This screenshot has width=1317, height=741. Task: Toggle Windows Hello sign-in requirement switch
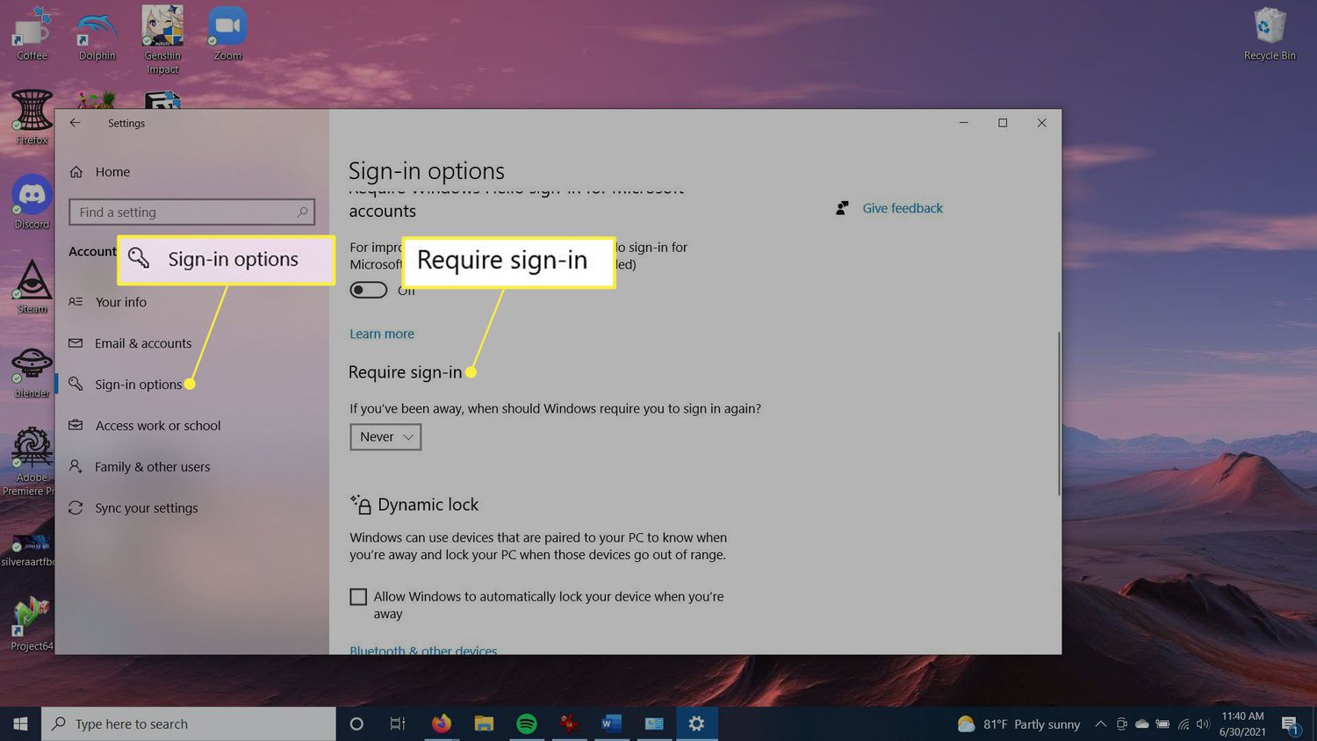click(x=369, y=290)
